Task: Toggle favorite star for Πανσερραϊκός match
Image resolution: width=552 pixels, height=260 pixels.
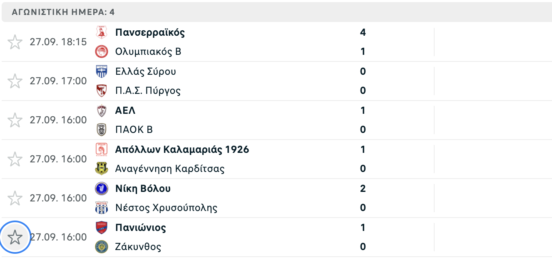Action: coord(15,42)
